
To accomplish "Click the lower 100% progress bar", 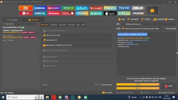I will [x=138, y=88].
